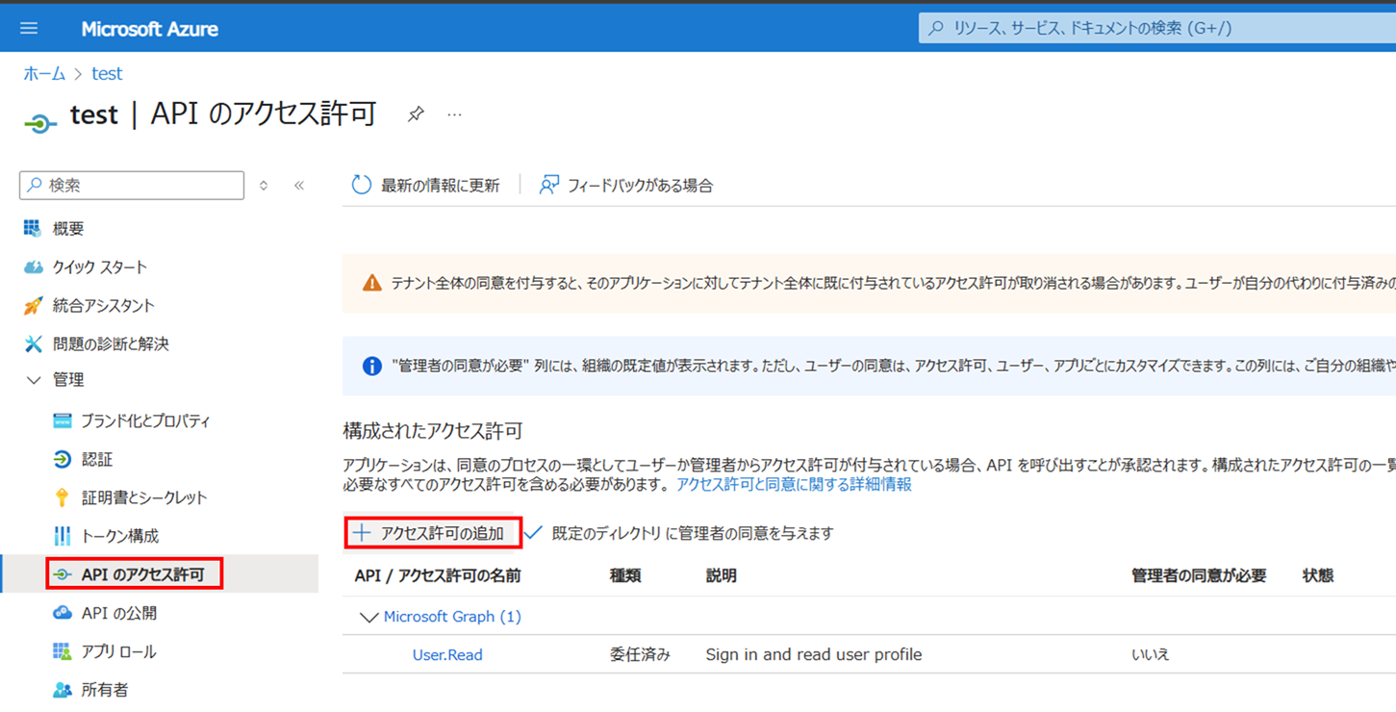The width and height of the screenshot is (1396, 712).
Task: Click the 統合アシスタント rocket icon
Action: (x=33, y=305)
